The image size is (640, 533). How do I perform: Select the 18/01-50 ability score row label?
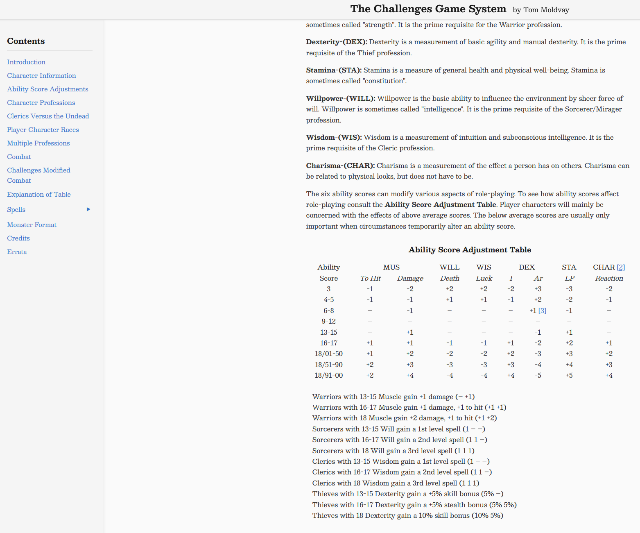[329, 354]
